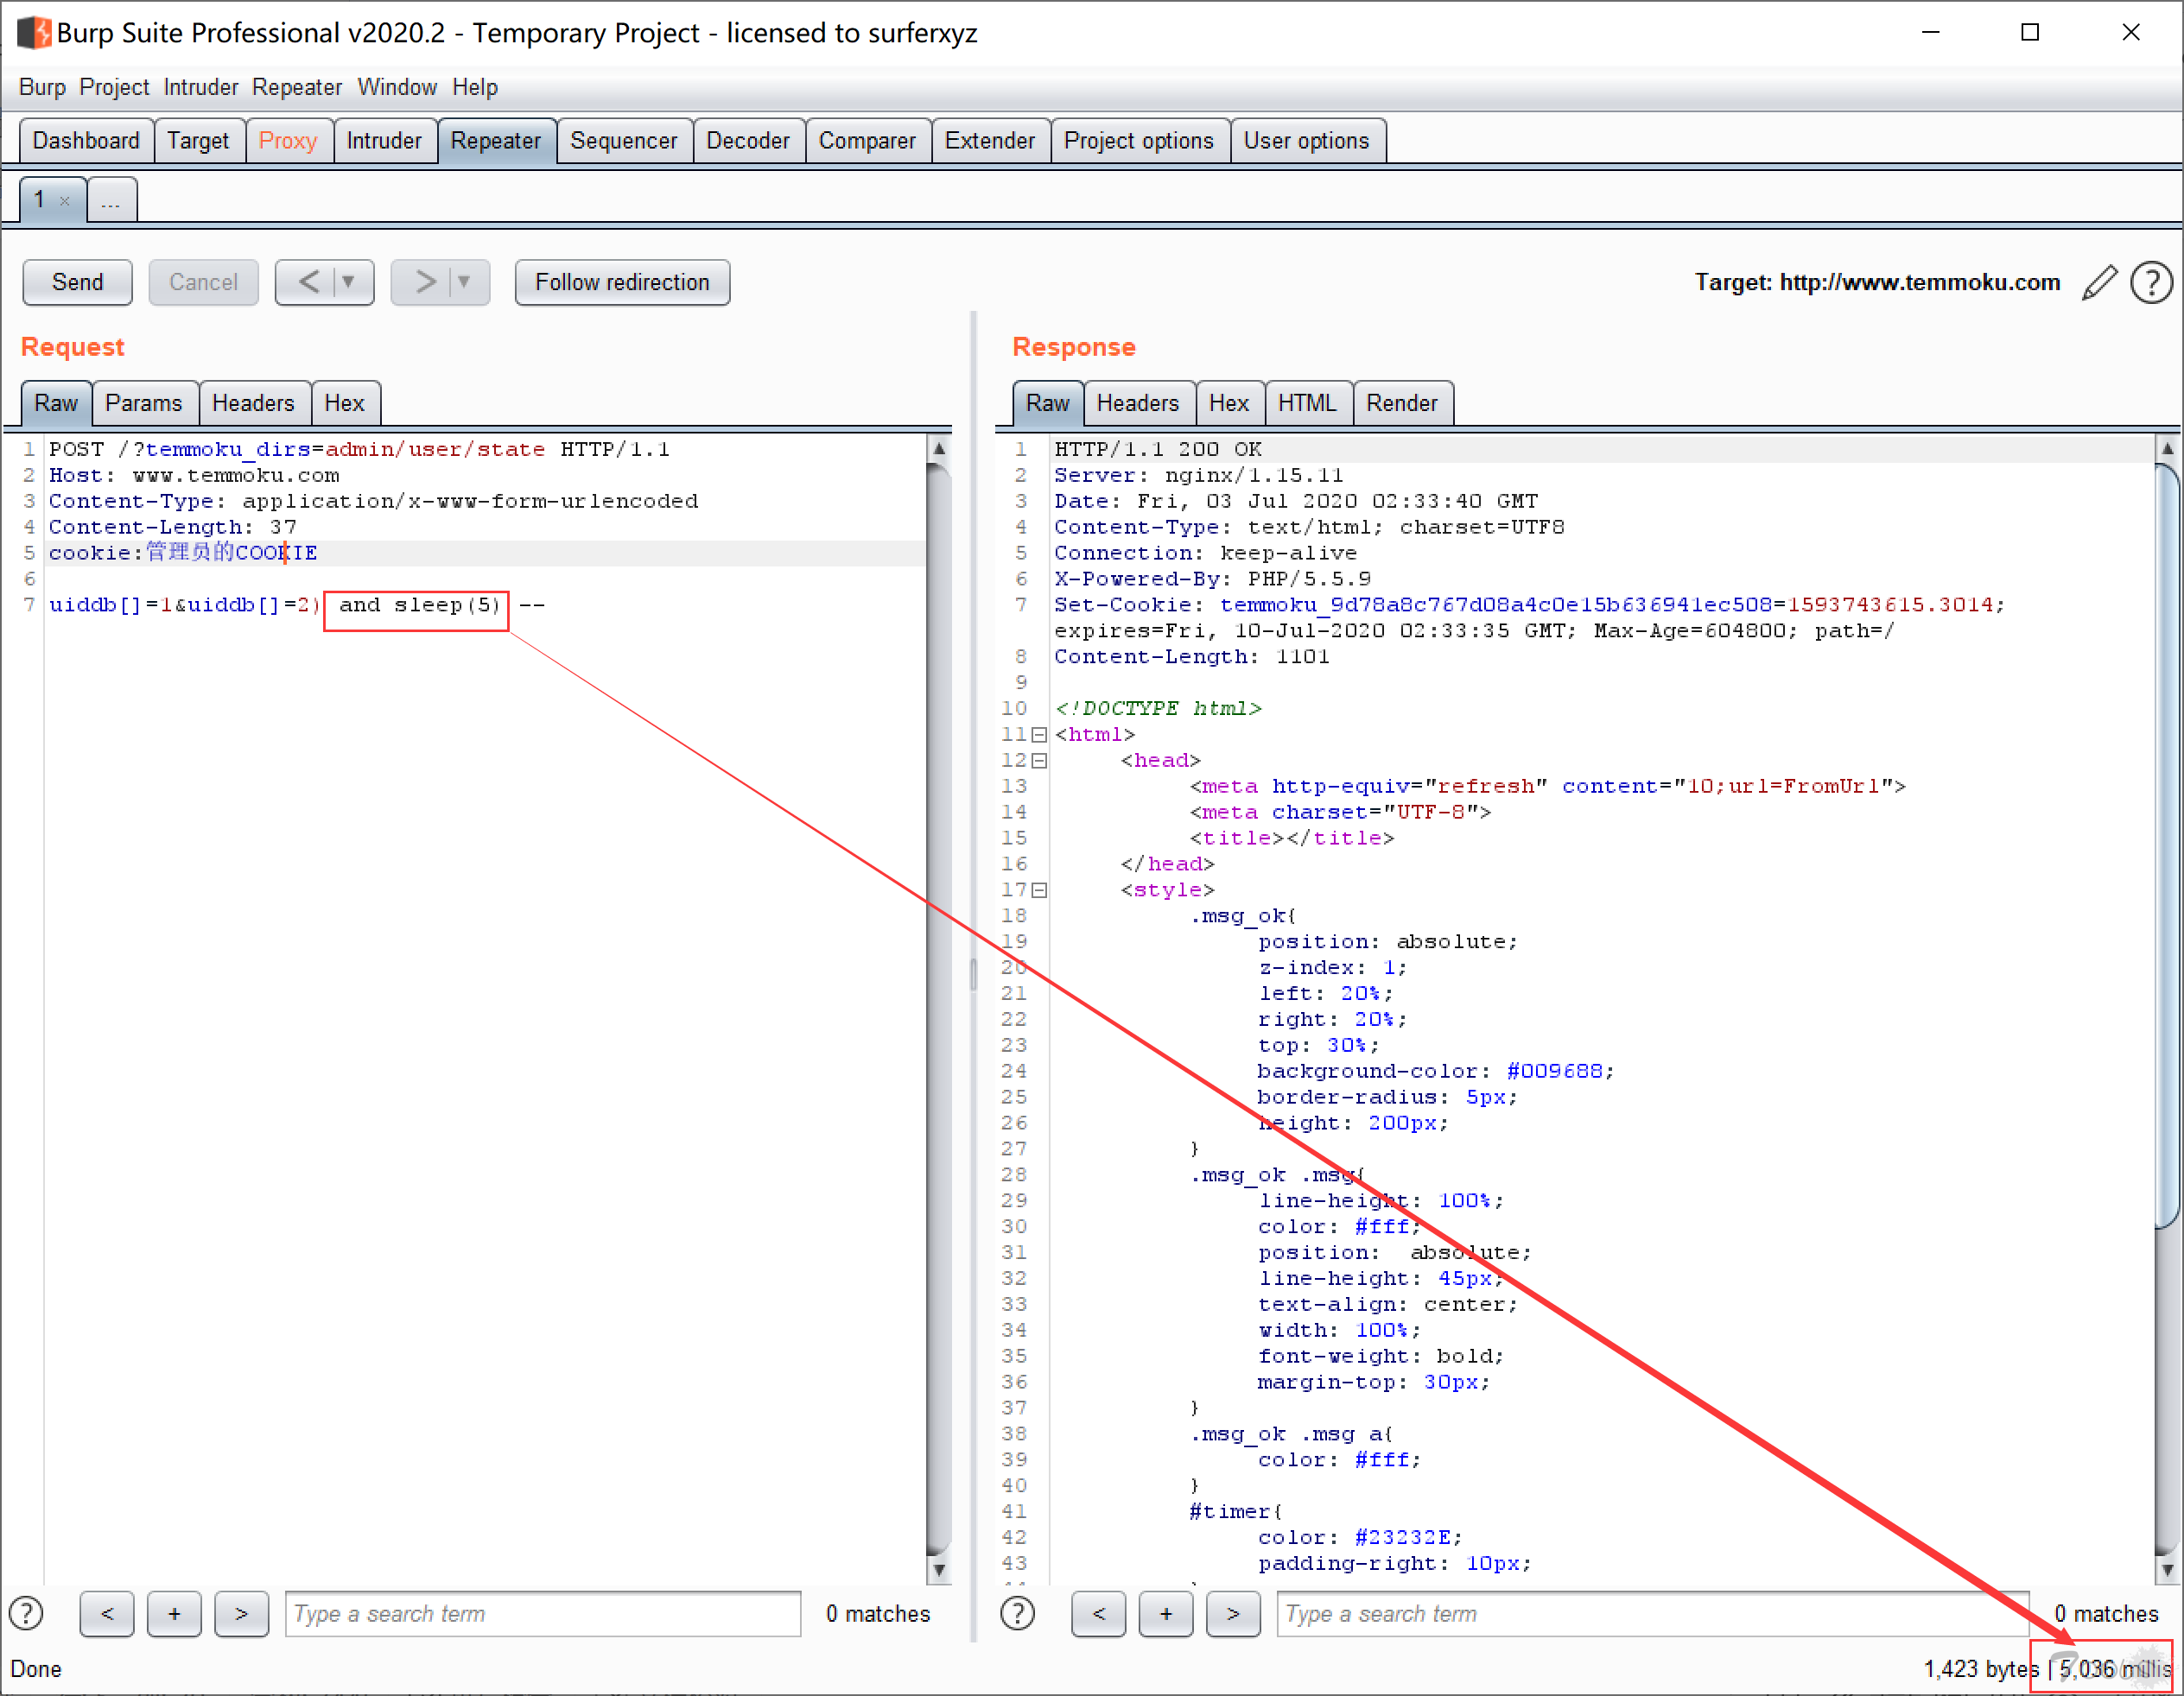Select response Raw view tab
The width and height of the screenshot is (2184, 1696).
click(1048, 404)
